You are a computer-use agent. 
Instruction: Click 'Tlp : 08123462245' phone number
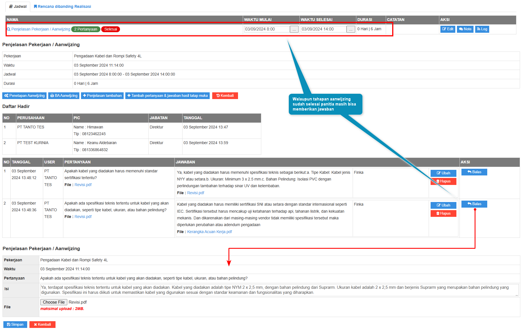coord(90,134)
